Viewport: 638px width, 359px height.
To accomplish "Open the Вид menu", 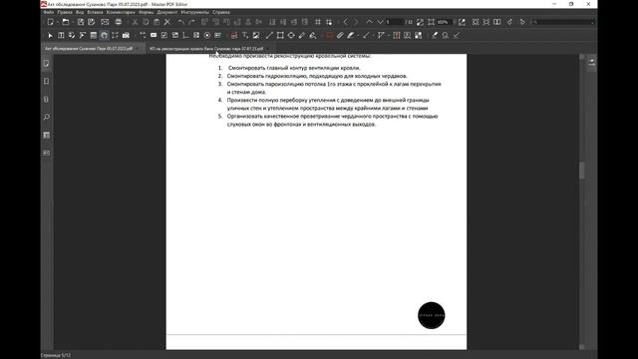I will click(80, 12).
